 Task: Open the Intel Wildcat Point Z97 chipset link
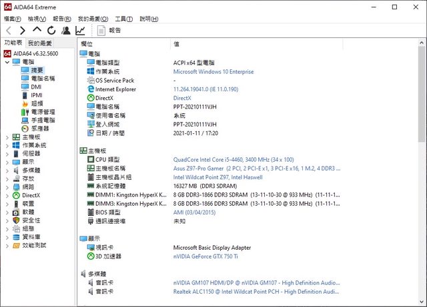point(218,177)
